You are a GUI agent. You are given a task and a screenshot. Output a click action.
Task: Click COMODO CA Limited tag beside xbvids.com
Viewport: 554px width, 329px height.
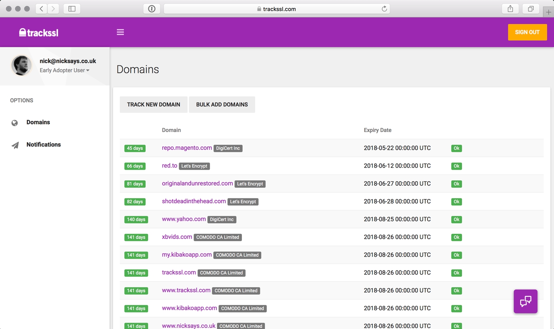[218, 237]
